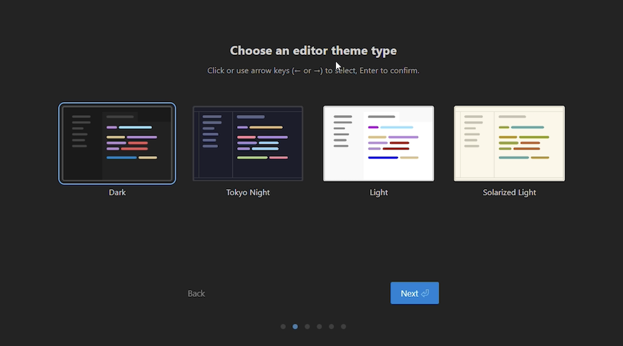The image size is (623, 346).
Task: Click the arrow keys instruction text
Action: (x=313, y=71)
